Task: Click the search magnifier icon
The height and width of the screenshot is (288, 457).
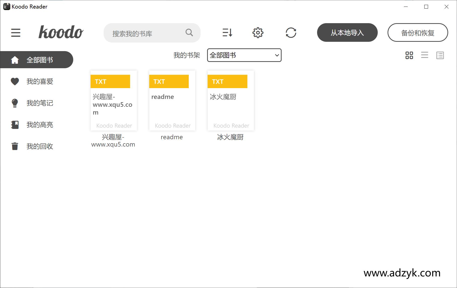Action: pyautogui.click(x=189, y=32)
